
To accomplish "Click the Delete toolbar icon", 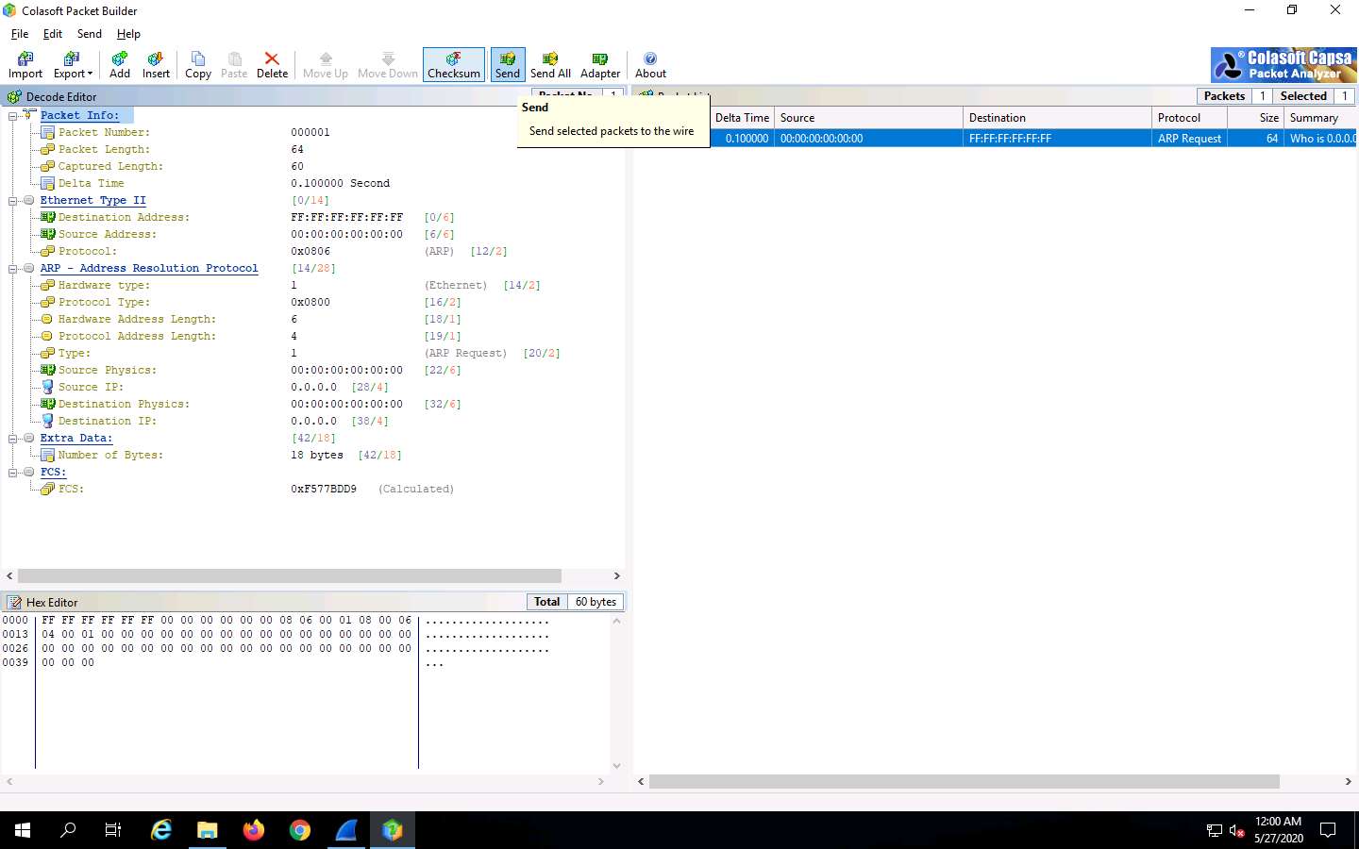I will tap(272, 65).
